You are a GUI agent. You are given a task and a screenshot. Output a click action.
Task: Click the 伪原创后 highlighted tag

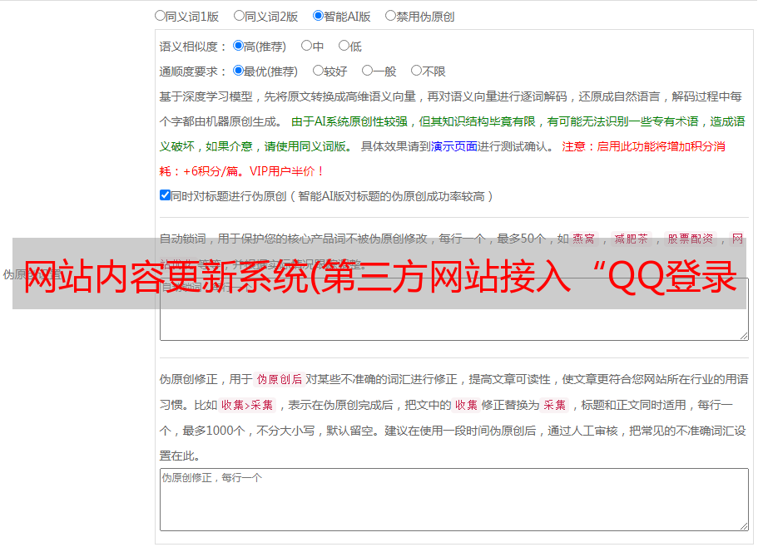280,379
